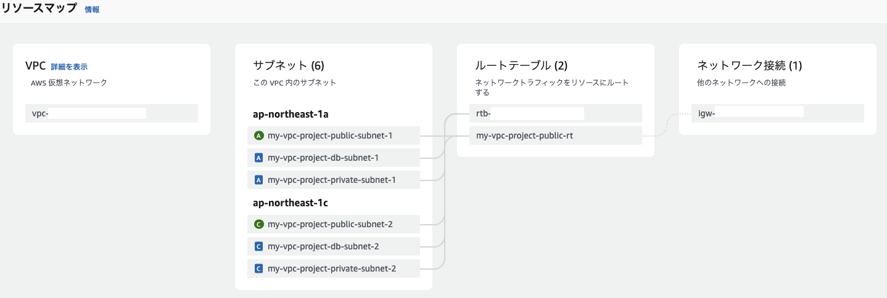The width and height of the screenshot is (887, 298).
Task: Select my-vpc-project-public-subnet-1 subnet
Action: [x=330, y=135]
